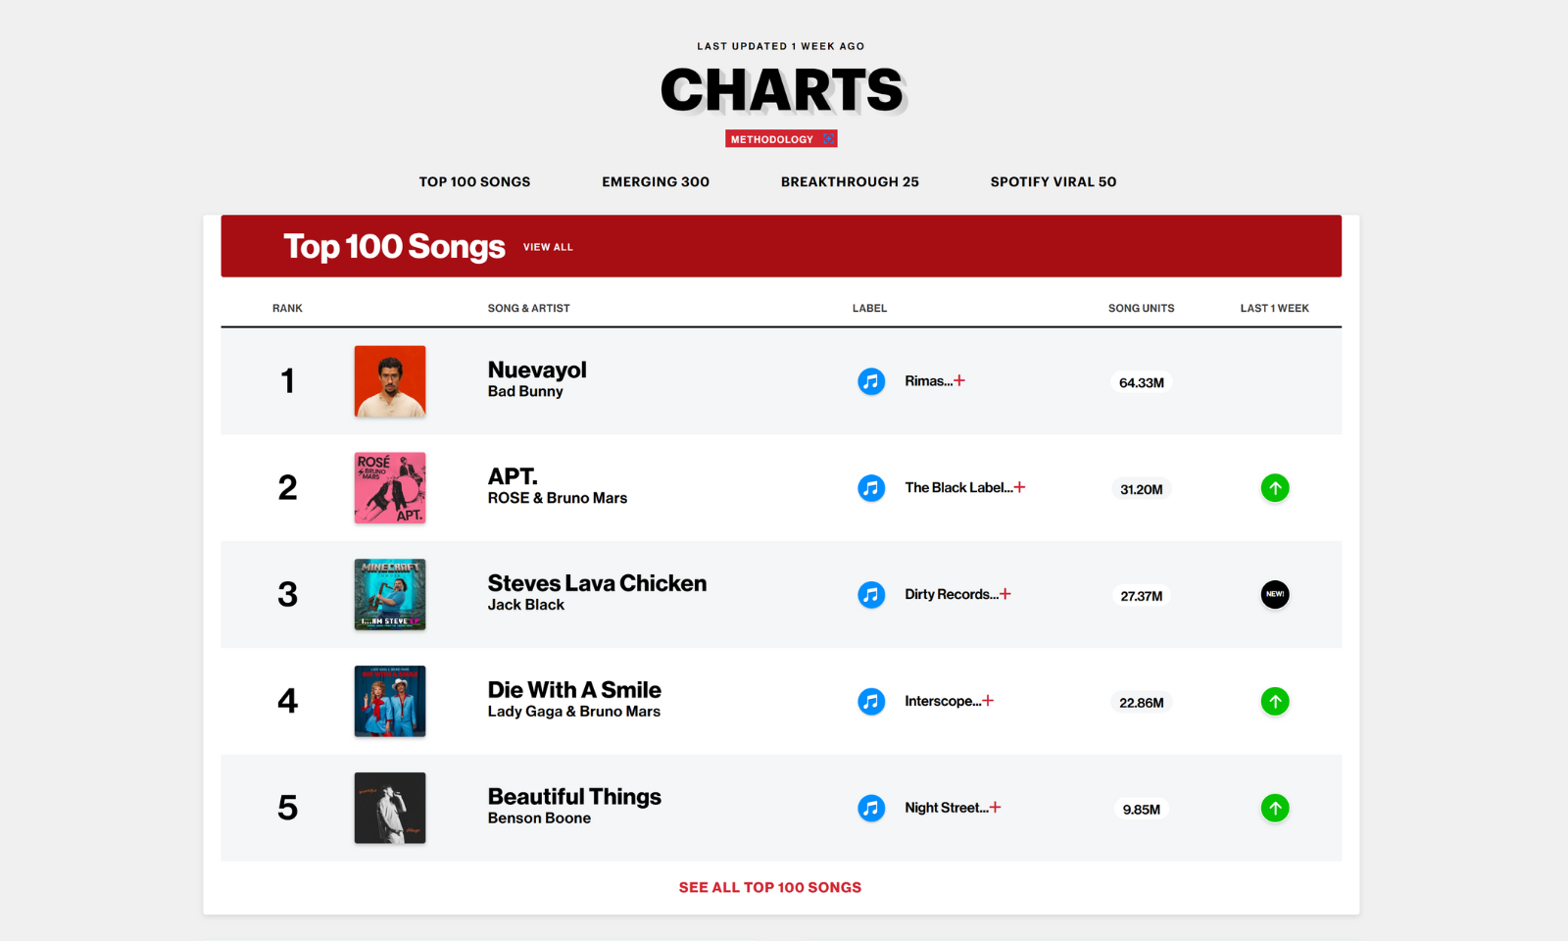Click the See All Top 100 Songs link
This screenshot has width=1568, height=941.
[770, 887]
